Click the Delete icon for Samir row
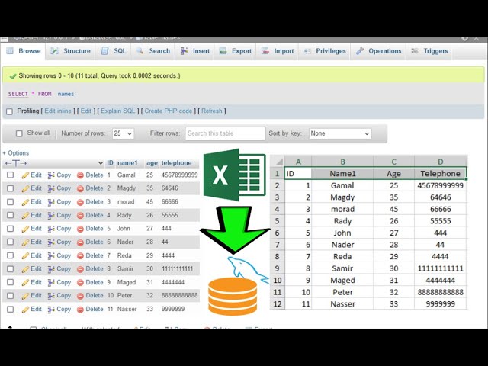488x366 pixels. click(x=80, y=269)
